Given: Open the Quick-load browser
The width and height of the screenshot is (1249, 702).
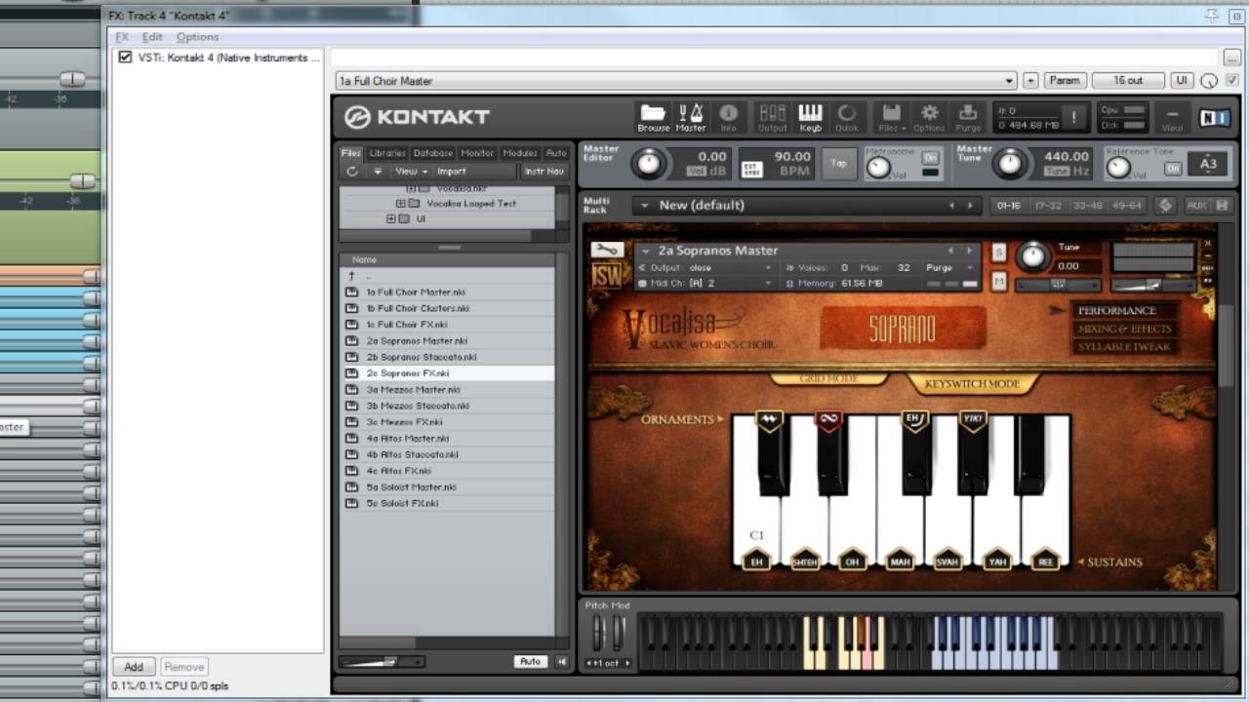Looking at the screenshot, I should [847, 117].
